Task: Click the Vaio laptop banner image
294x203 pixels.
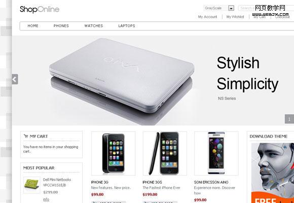Action: tap(122, 81)
